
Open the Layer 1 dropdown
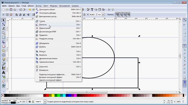pos(45,102)
